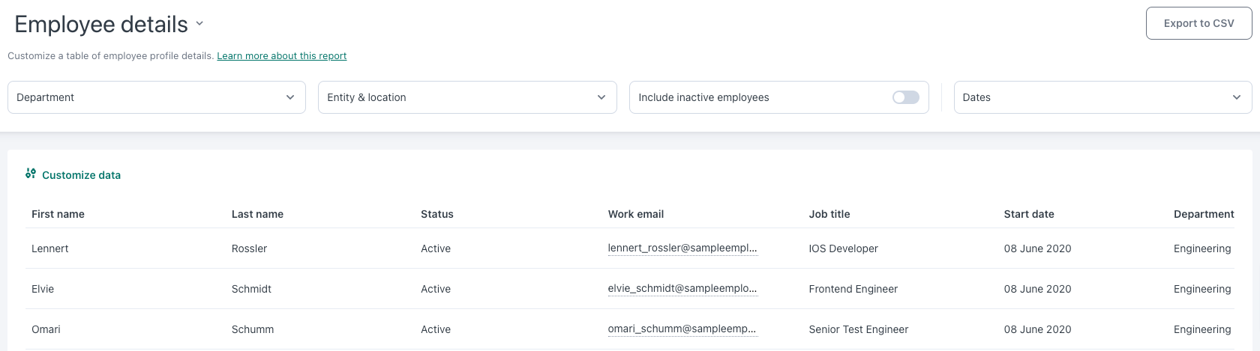Select the Frontend Engineer job title

pos(853,289)
